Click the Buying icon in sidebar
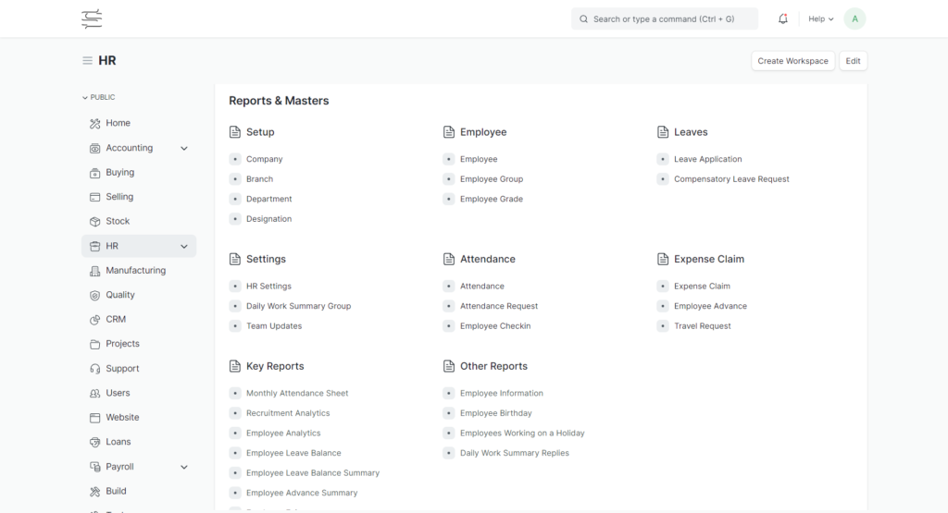 (94, 173)
